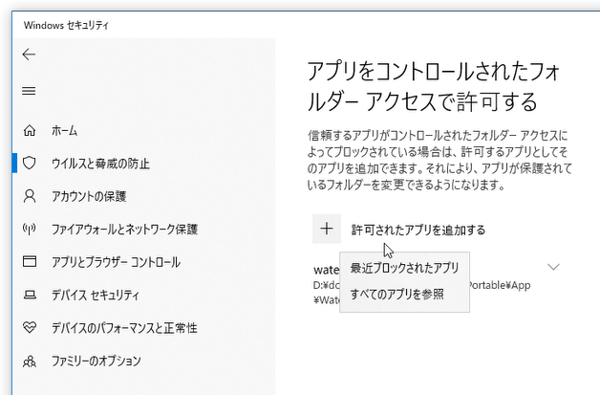The image size is (600, 395).
Task: Open デバイスのパフォーマンスと正常性
Action: pyautogui.click(x=124, y=328)
